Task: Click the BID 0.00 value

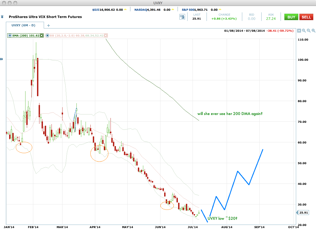Action: click(252, 19)
